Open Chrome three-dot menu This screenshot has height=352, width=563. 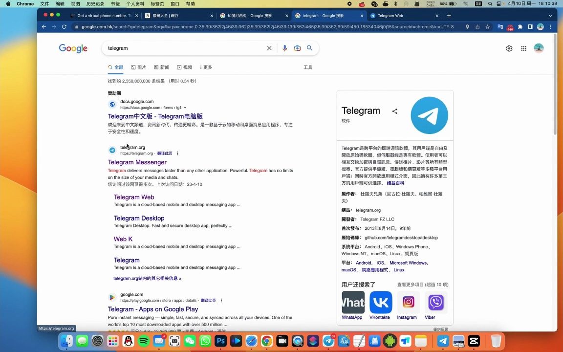pyautogui.click(x=550, y=26)
